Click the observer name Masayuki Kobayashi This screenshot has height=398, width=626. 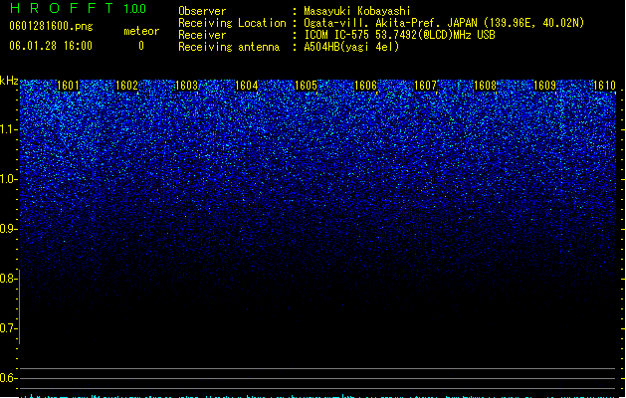click(357, 11)
